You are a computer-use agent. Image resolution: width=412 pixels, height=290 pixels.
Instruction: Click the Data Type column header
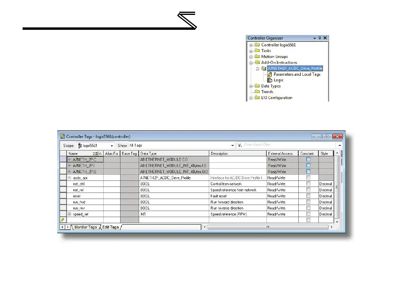pyautogui.click(x=174, y=153)
